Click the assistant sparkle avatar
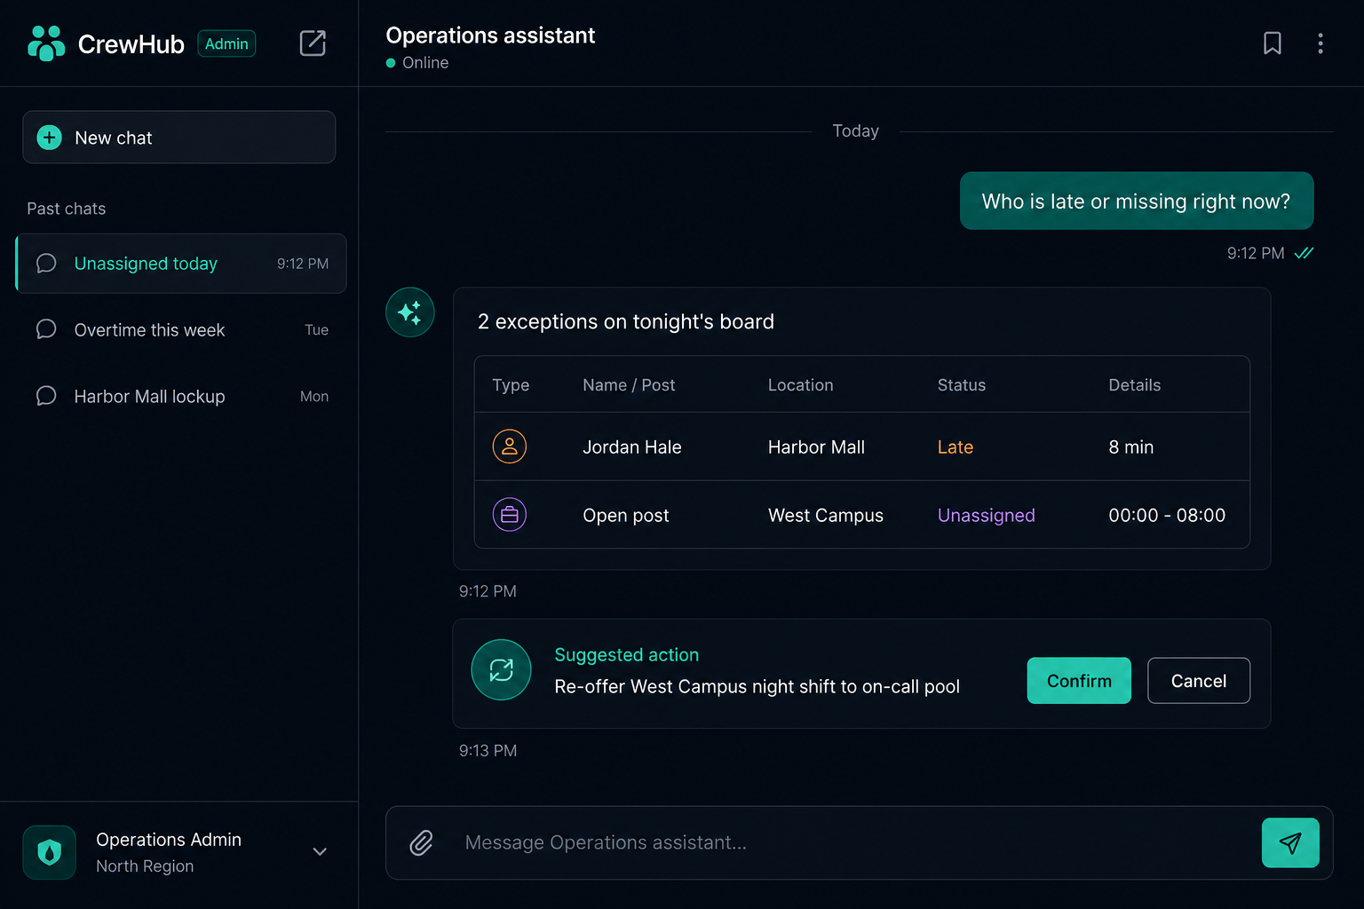Image resolution: width=1364 pixels, height=909 pixels. coord(410,312)
